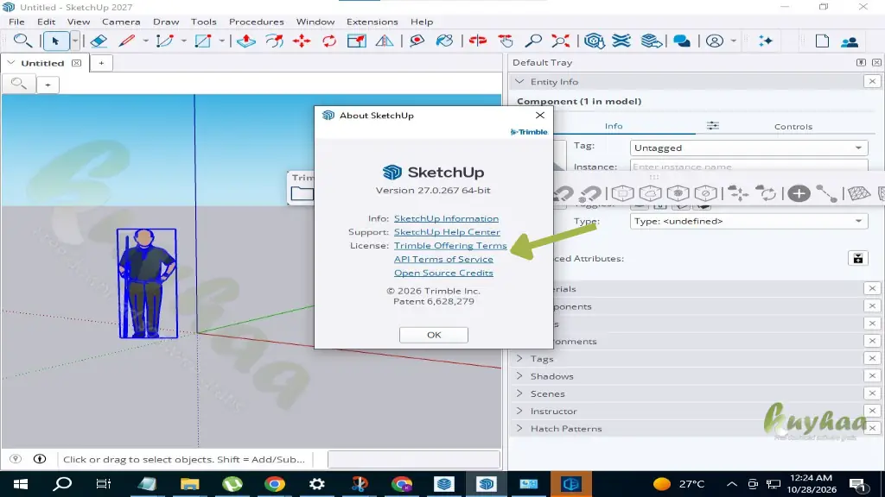The width and height of the screenshot is (885, 497).
Task: Click the geo-location pin icon in status bar
Action: (16, 459)
